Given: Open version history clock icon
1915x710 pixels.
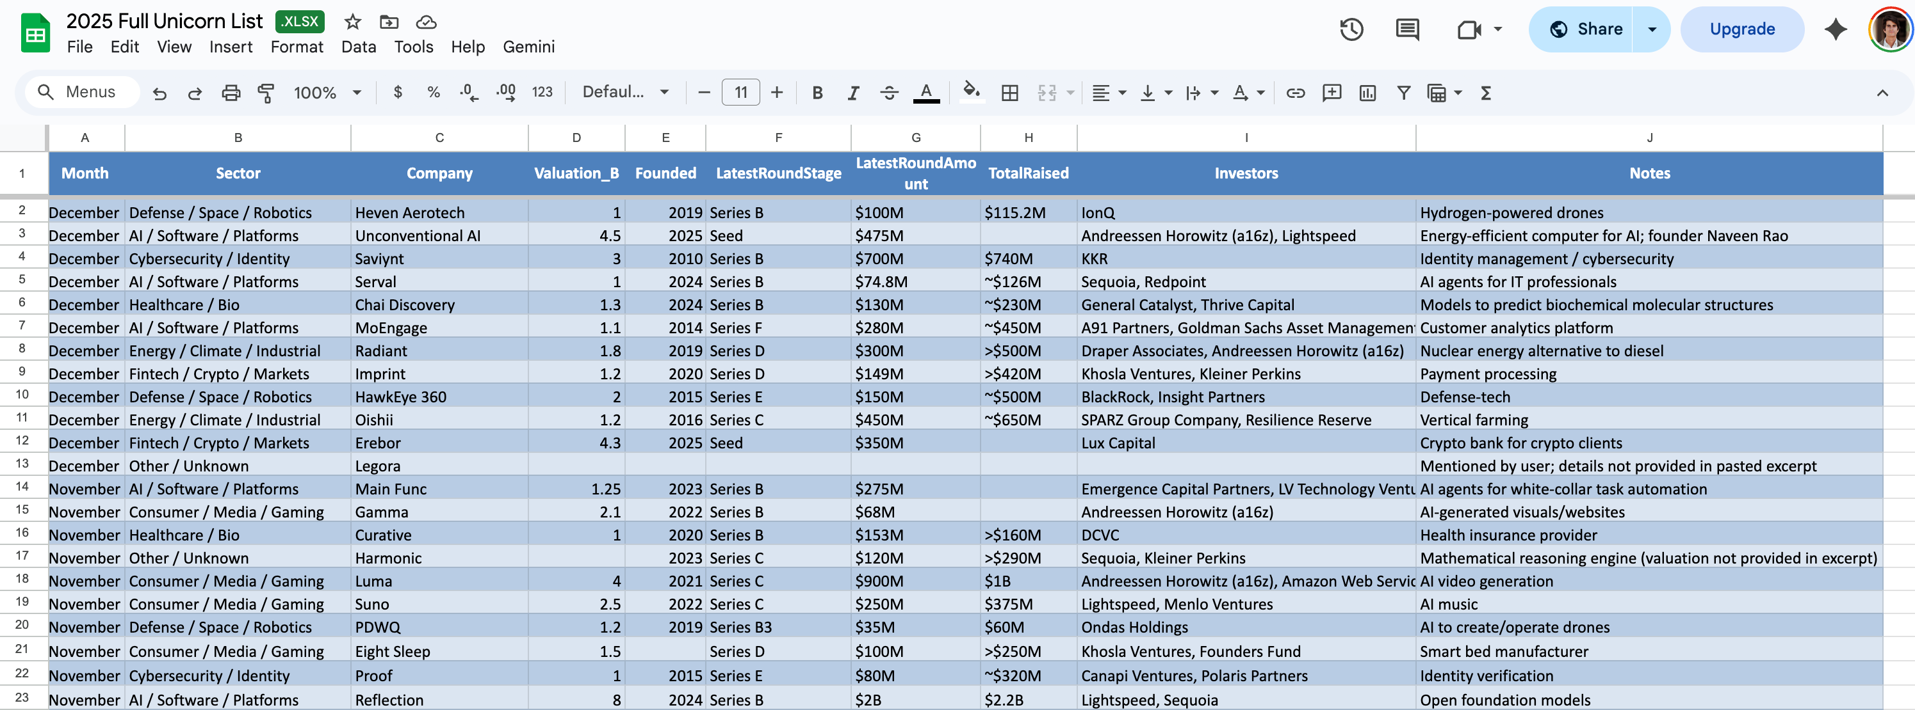Looking at the screenshot, I should point(1351,29).
